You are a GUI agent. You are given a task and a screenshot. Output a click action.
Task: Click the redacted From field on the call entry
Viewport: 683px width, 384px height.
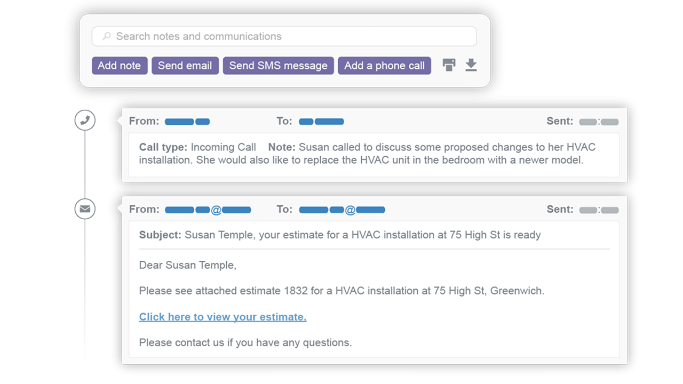pyautogui.click(x=187, y=121)
